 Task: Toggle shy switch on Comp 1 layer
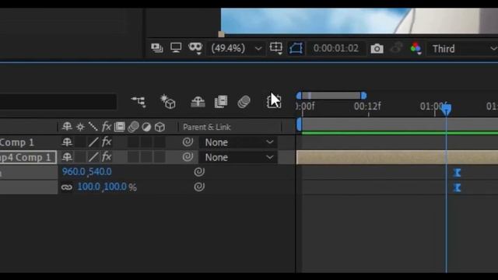click(x=67, y=142)
